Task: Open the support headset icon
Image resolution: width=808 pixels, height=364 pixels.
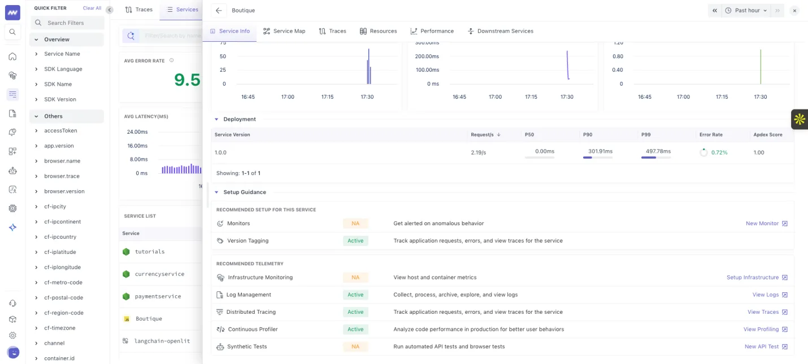Action: (12, 304)
